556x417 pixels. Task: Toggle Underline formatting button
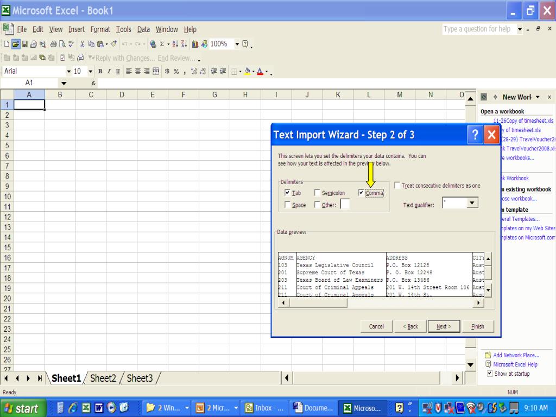[118, 71]
